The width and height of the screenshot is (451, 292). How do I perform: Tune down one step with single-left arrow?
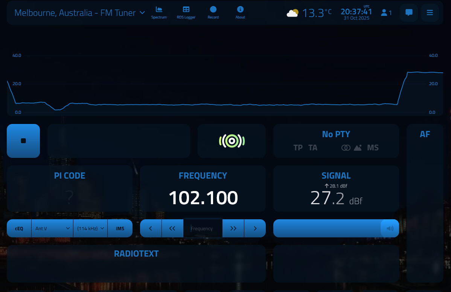151,228
